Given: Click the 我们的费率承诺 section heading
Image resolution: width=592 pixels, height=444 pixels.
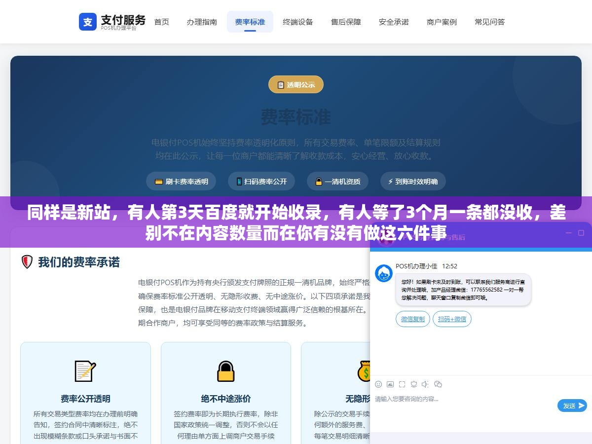Looking at the screenshot, I should [x=79, y=262].
